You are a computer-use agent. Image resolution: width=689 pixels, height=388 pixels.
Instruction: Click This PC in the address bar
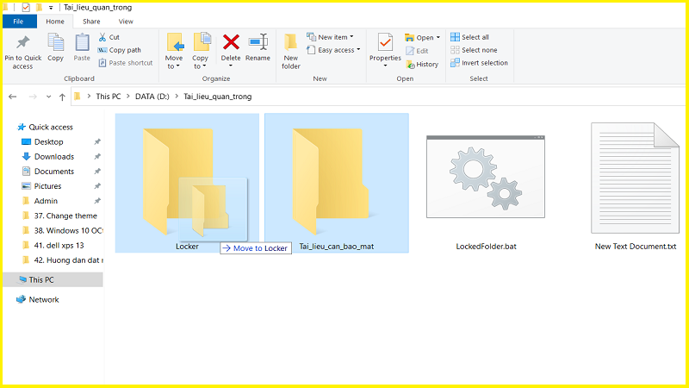pos(109,97)
